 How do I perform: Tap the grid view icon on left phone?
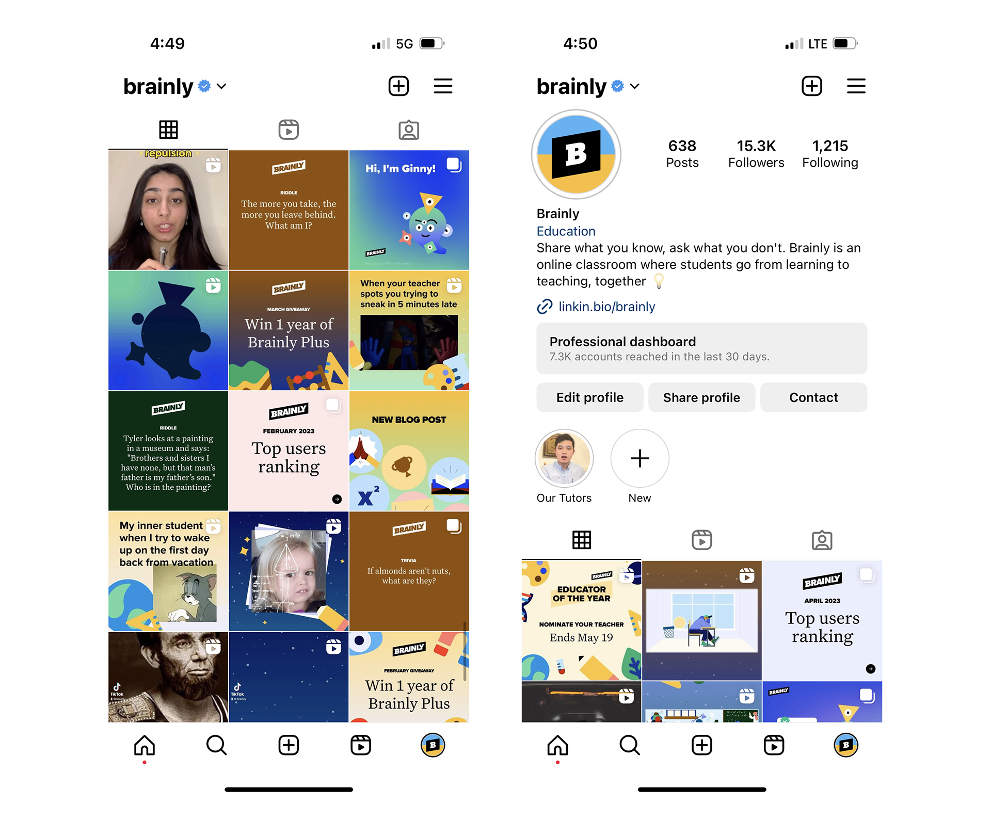coord(169,129)
